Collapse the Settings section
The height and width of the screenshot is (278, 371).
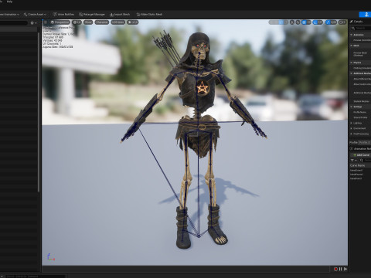click(352, 107)
